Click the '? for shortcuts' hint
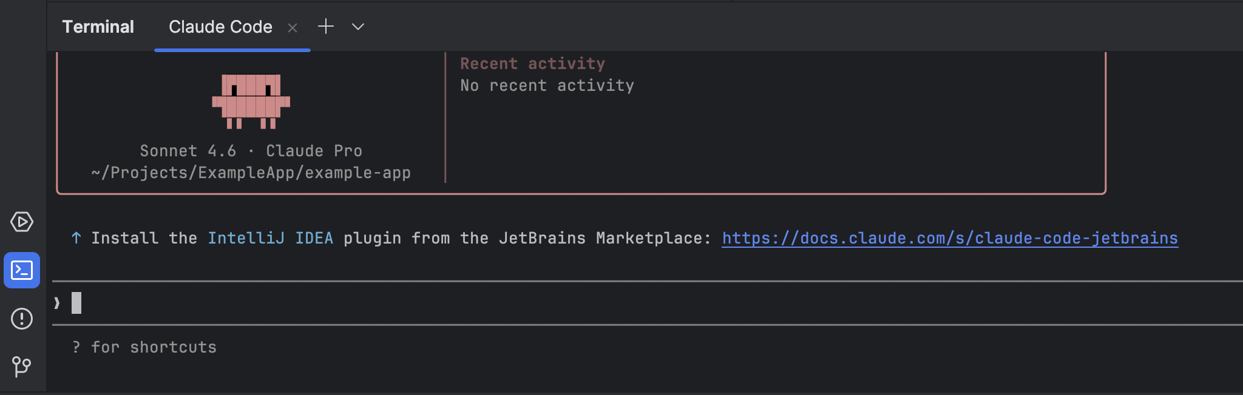1243x395 pixels. click(144, 347)
